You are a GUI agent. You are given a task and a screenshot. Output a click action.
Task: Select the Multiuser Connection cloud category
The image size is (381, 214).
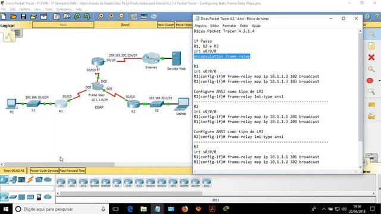pos(48,180)
